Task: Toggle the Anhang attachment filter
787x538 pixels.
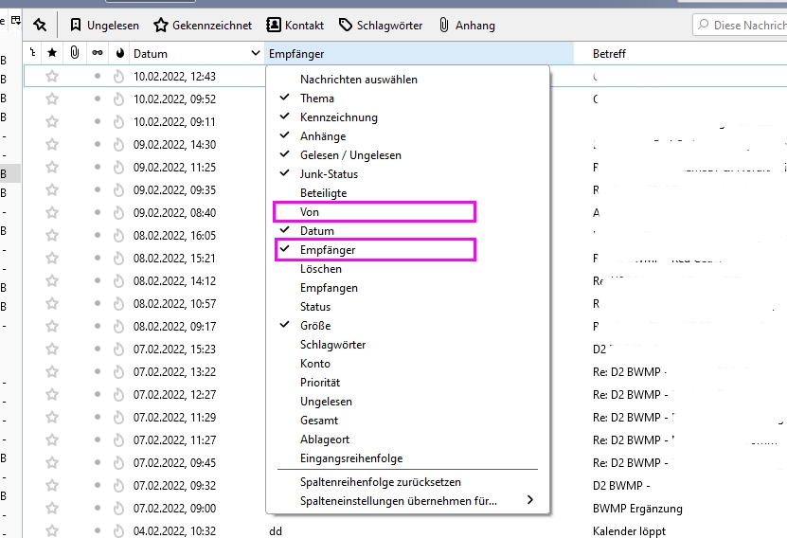Action: point(466,26)
